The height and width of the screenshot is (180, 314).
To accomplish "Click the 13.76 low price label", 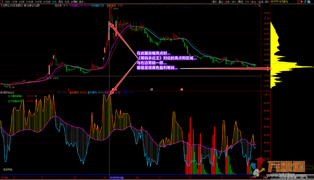I will point(12,87).
